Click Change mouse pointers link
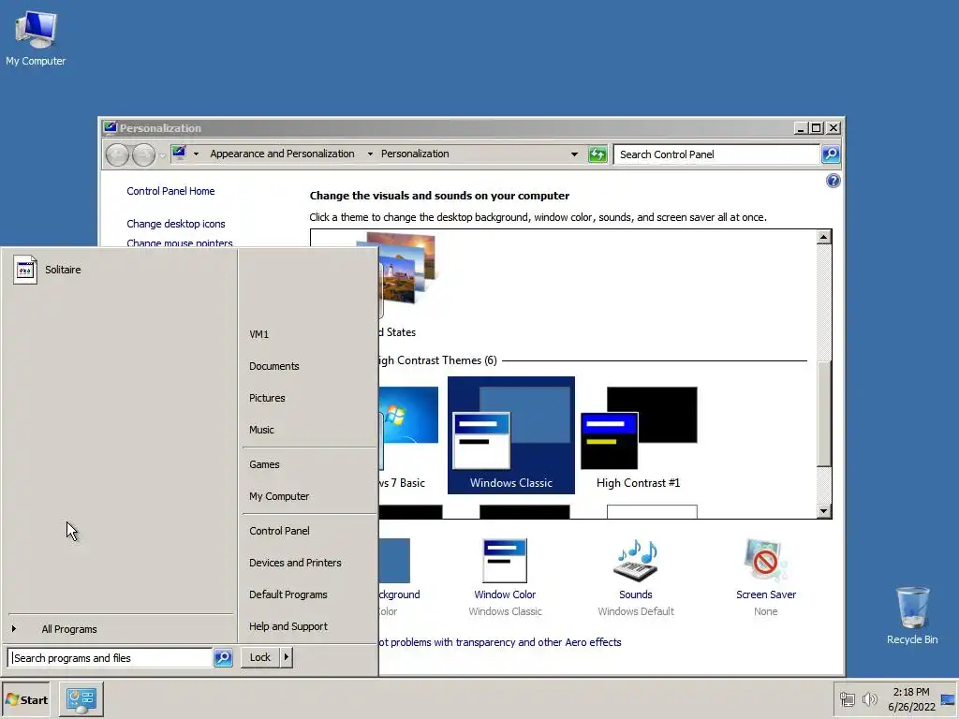Image resolution: width=959 pixels, height=719 pixels. [180, 242]
